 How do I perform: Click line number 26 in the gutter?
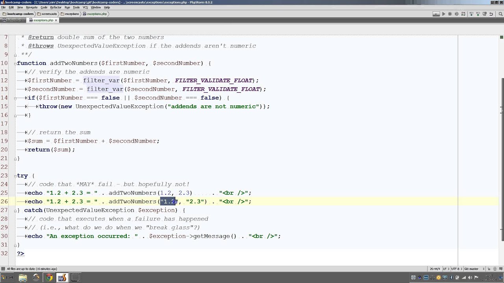[4, 202]
